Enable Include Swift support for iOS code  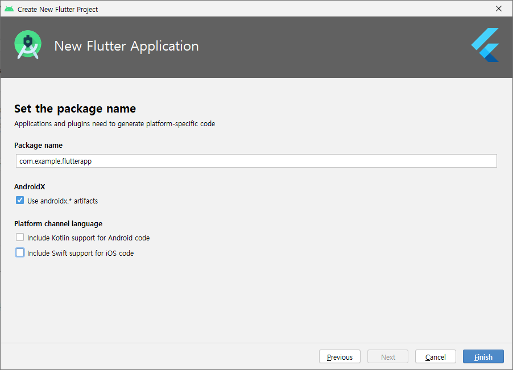tap(20, 253)
